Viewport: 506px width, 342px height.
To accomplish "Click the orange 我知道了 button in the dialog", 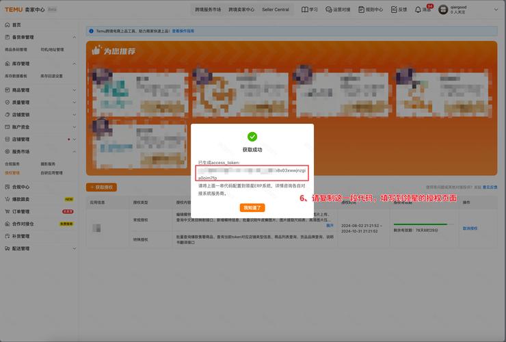I will [x=252, y=208].
